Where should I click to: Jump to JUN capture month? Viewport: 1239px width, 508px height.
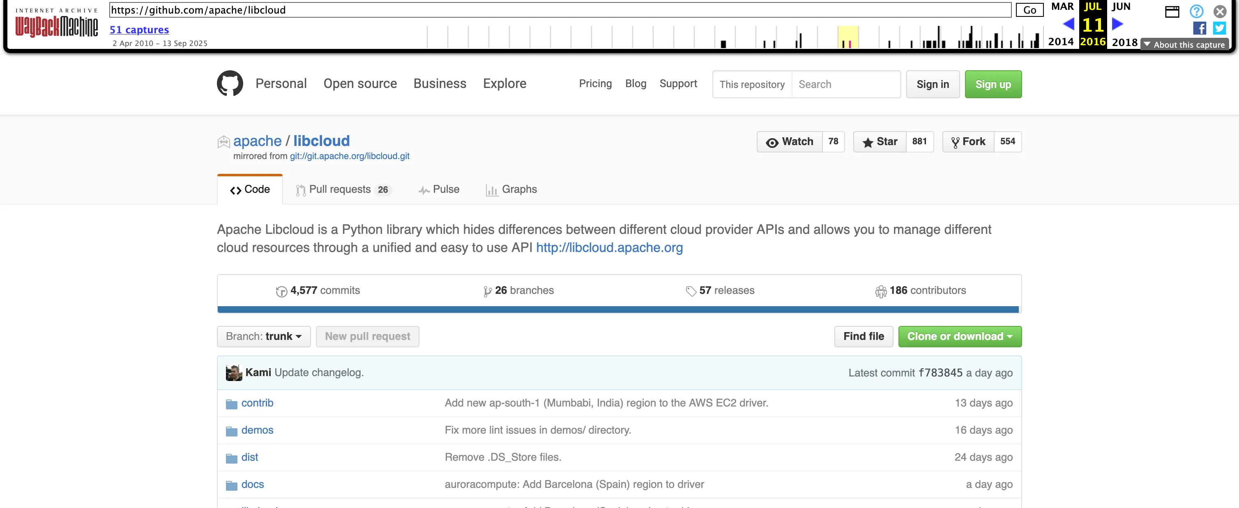(x=1121, y=7)
